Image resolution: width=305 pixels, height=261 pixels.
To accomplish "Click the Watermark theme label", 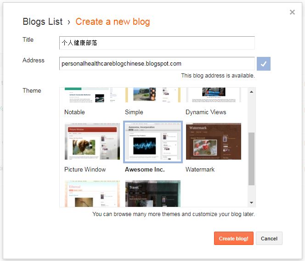I will [200, 169].
